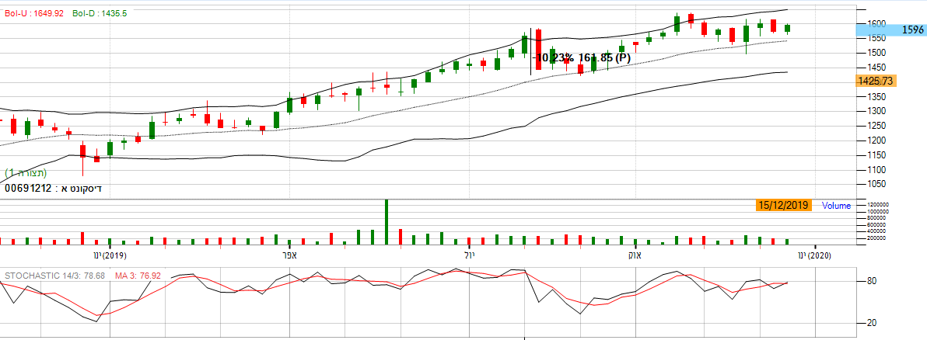Screen dimensions: 927x340
Task: Click the tallest green volume bar
Action: point(386,223)
